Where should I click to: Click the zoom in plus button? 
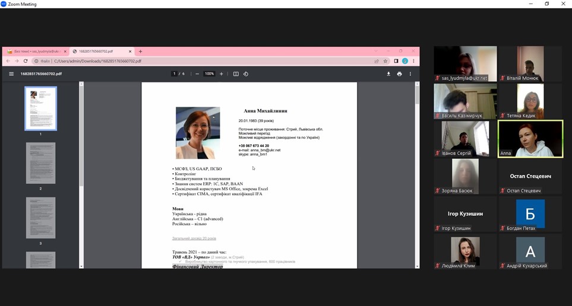tap(222, 74)
